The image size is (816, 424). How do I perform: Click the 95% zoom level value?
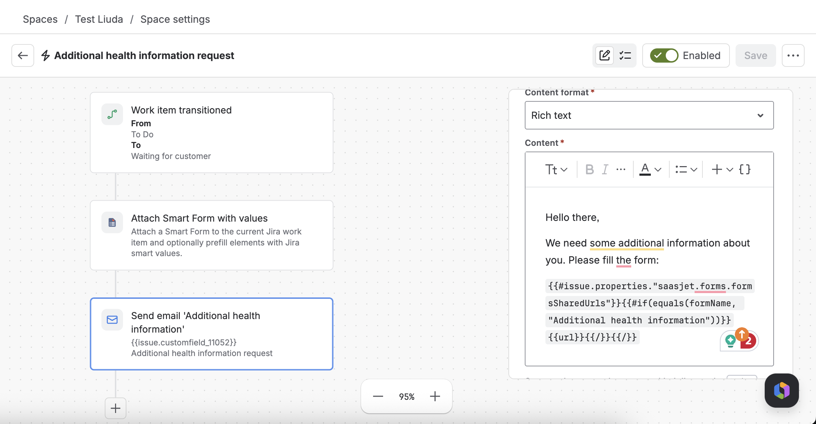coord(407,397)
